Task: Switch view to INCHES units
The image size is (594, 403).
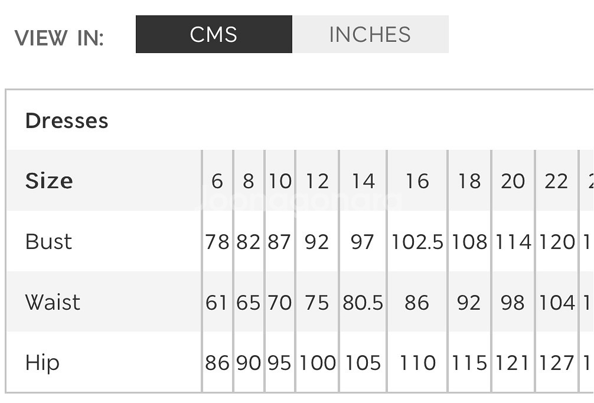Action: coord(370,34)
